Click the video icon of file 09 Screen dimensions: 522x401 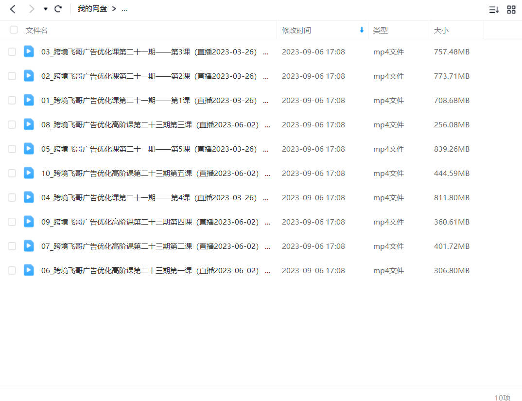[x=29, y=222]
